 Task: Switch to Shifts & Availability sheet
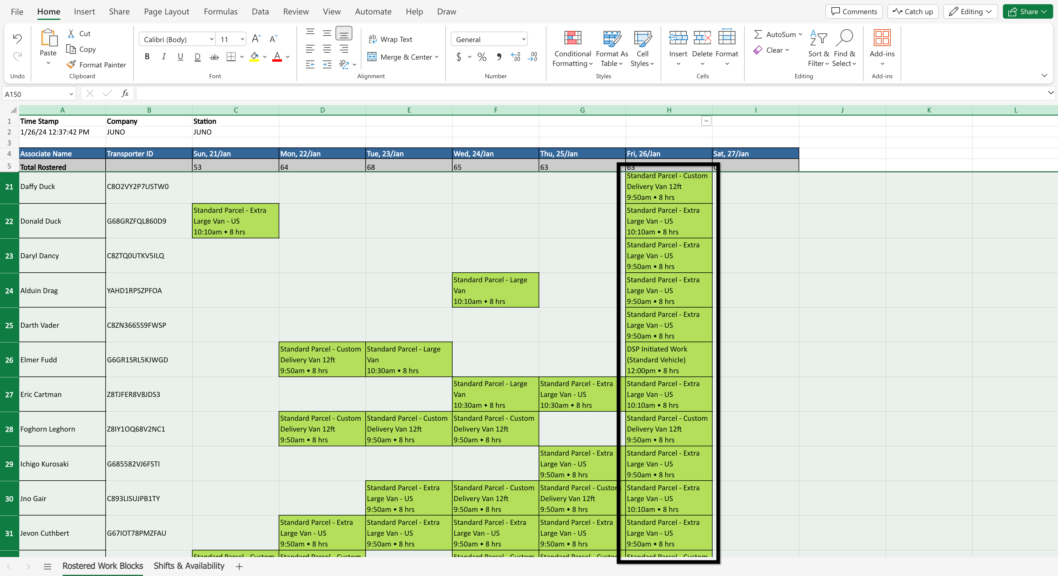[189, 566]
